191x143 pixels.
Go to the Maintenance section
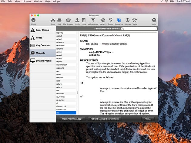[x=93, y=21]
